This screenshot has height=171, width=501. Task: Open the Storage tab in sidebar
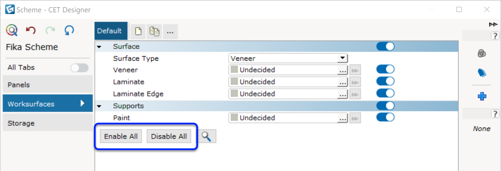[48, 123]
